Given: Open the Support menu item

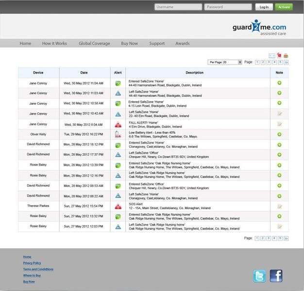Looking at the screenshot, I should pyautogui.click(x=157, y=43).
